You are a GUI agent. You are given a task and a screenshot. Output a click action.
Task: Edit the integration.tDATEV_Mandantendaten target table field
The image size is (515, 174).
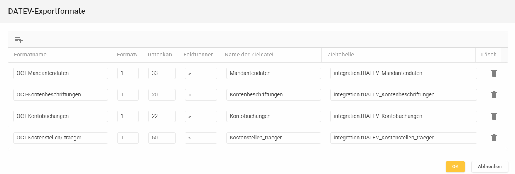404,73
